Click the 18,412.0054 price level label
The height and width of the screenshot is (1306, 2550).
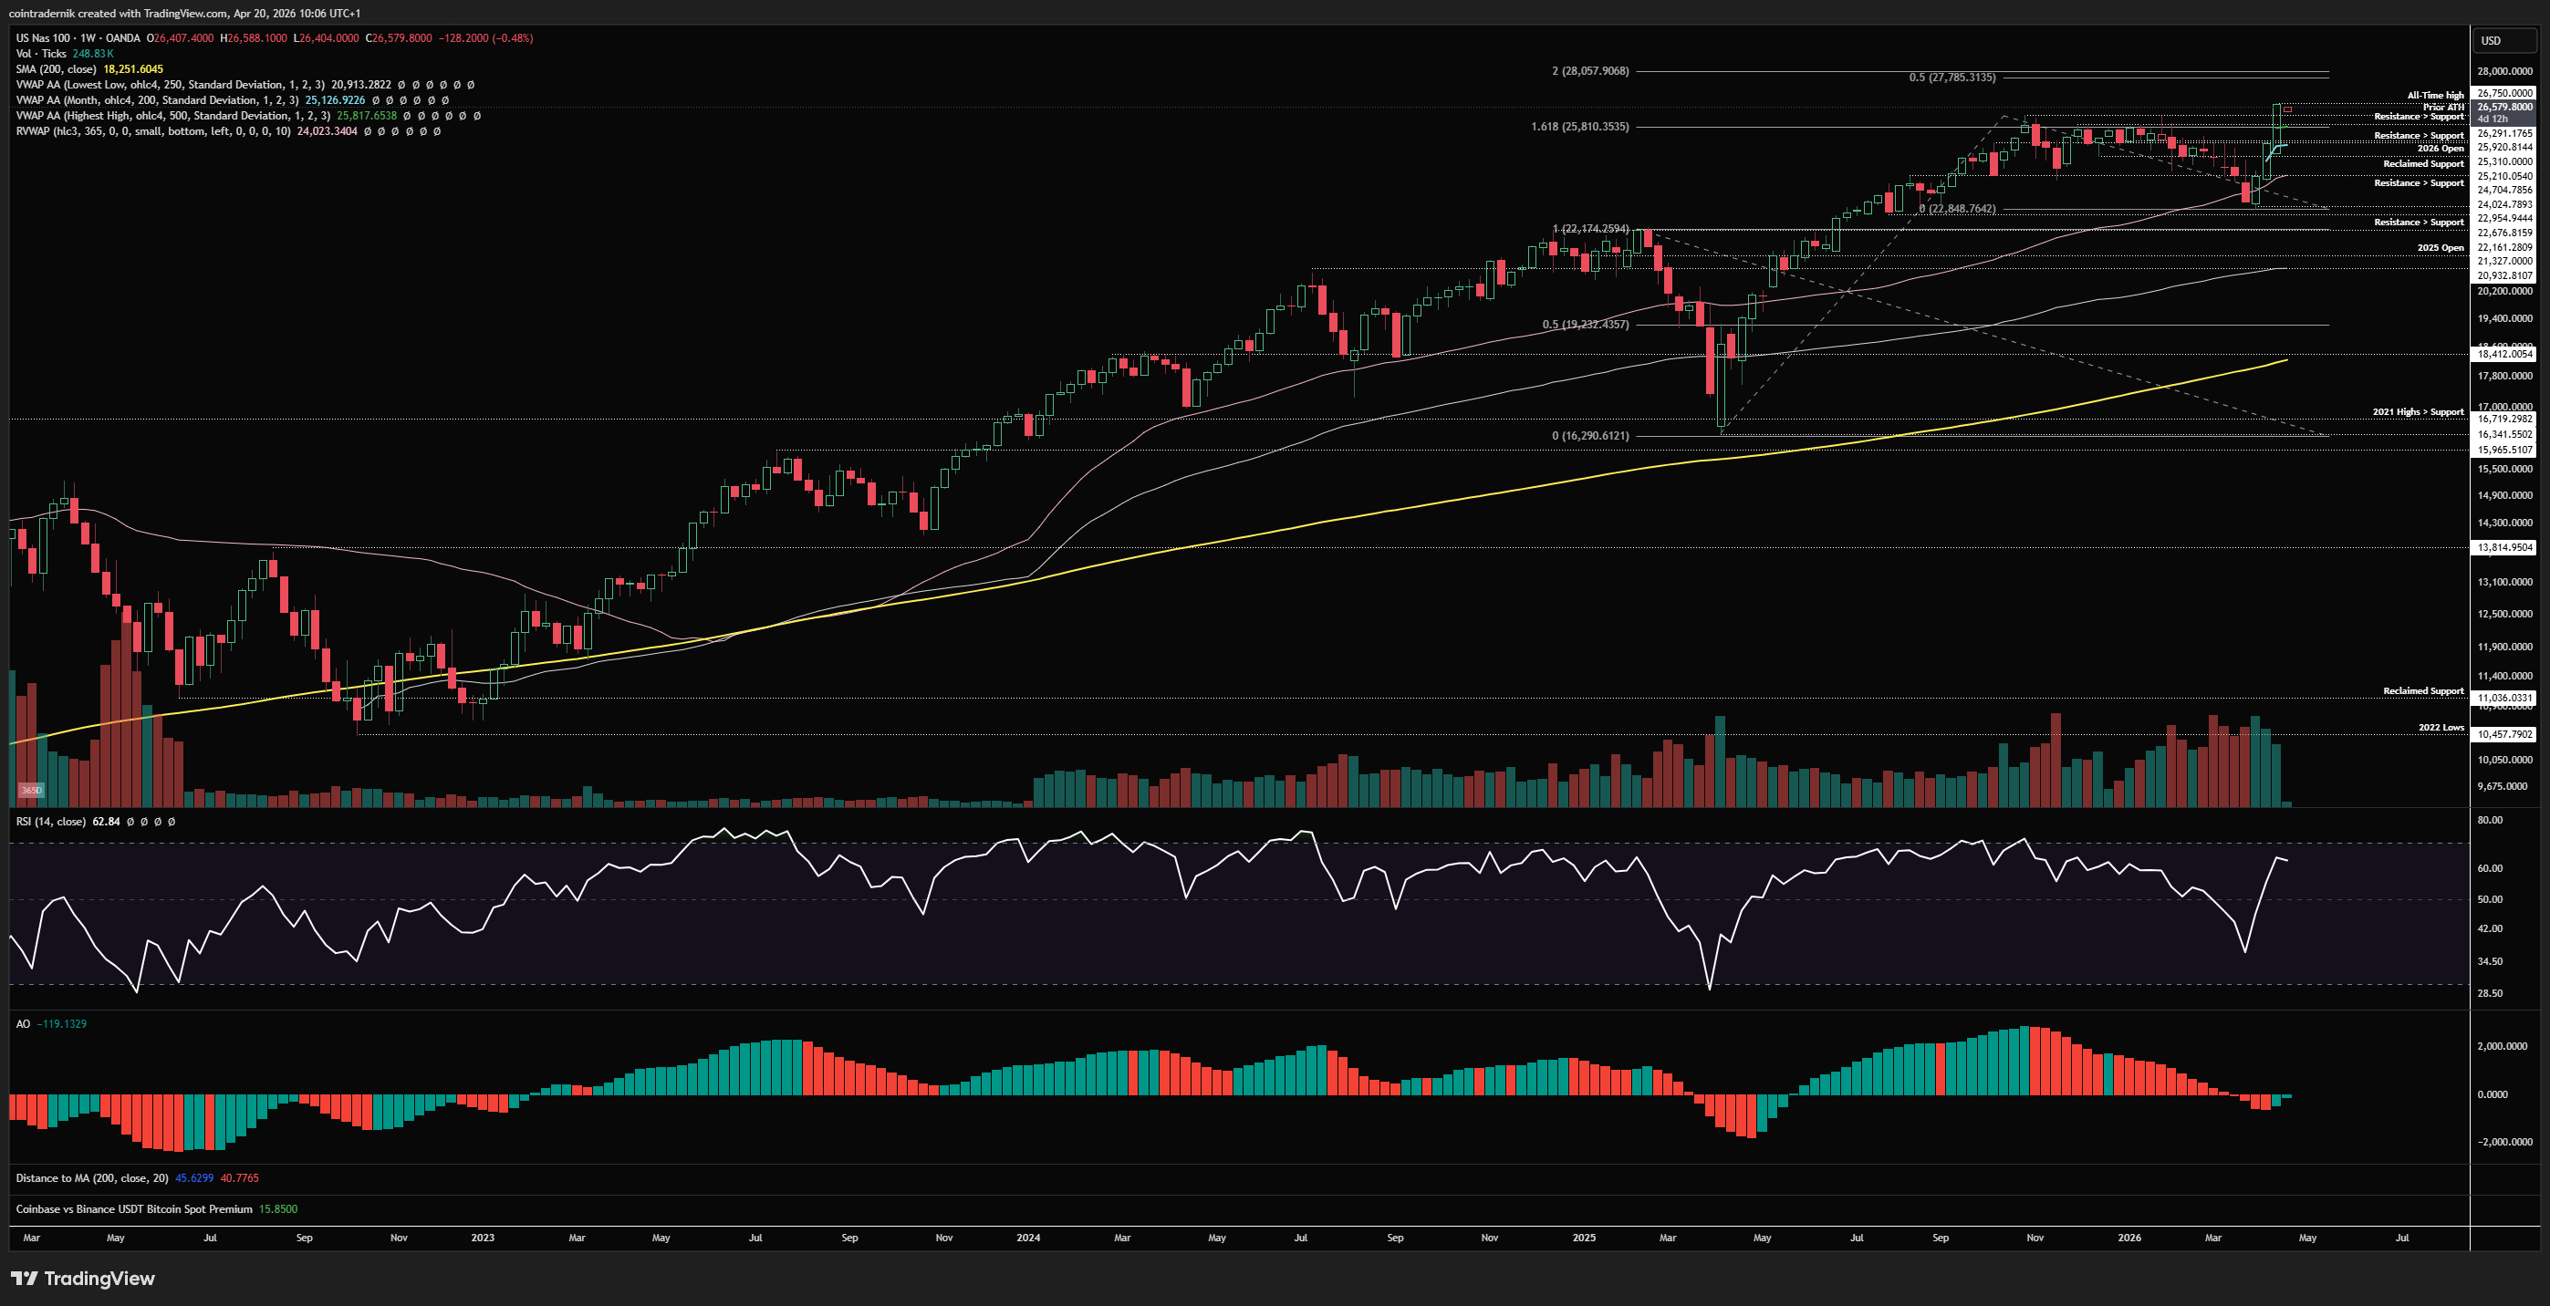coord(2504,353)
